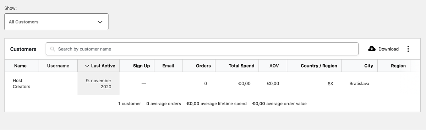Sort by AOV column header

pos(273,66)
